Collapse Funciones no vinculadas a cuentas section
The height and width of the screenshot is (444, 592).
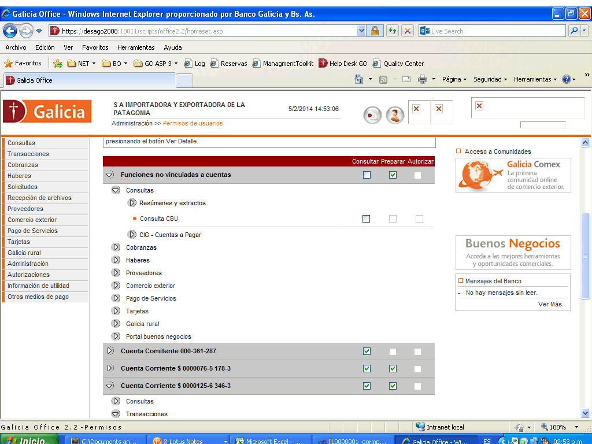(110, 175)
